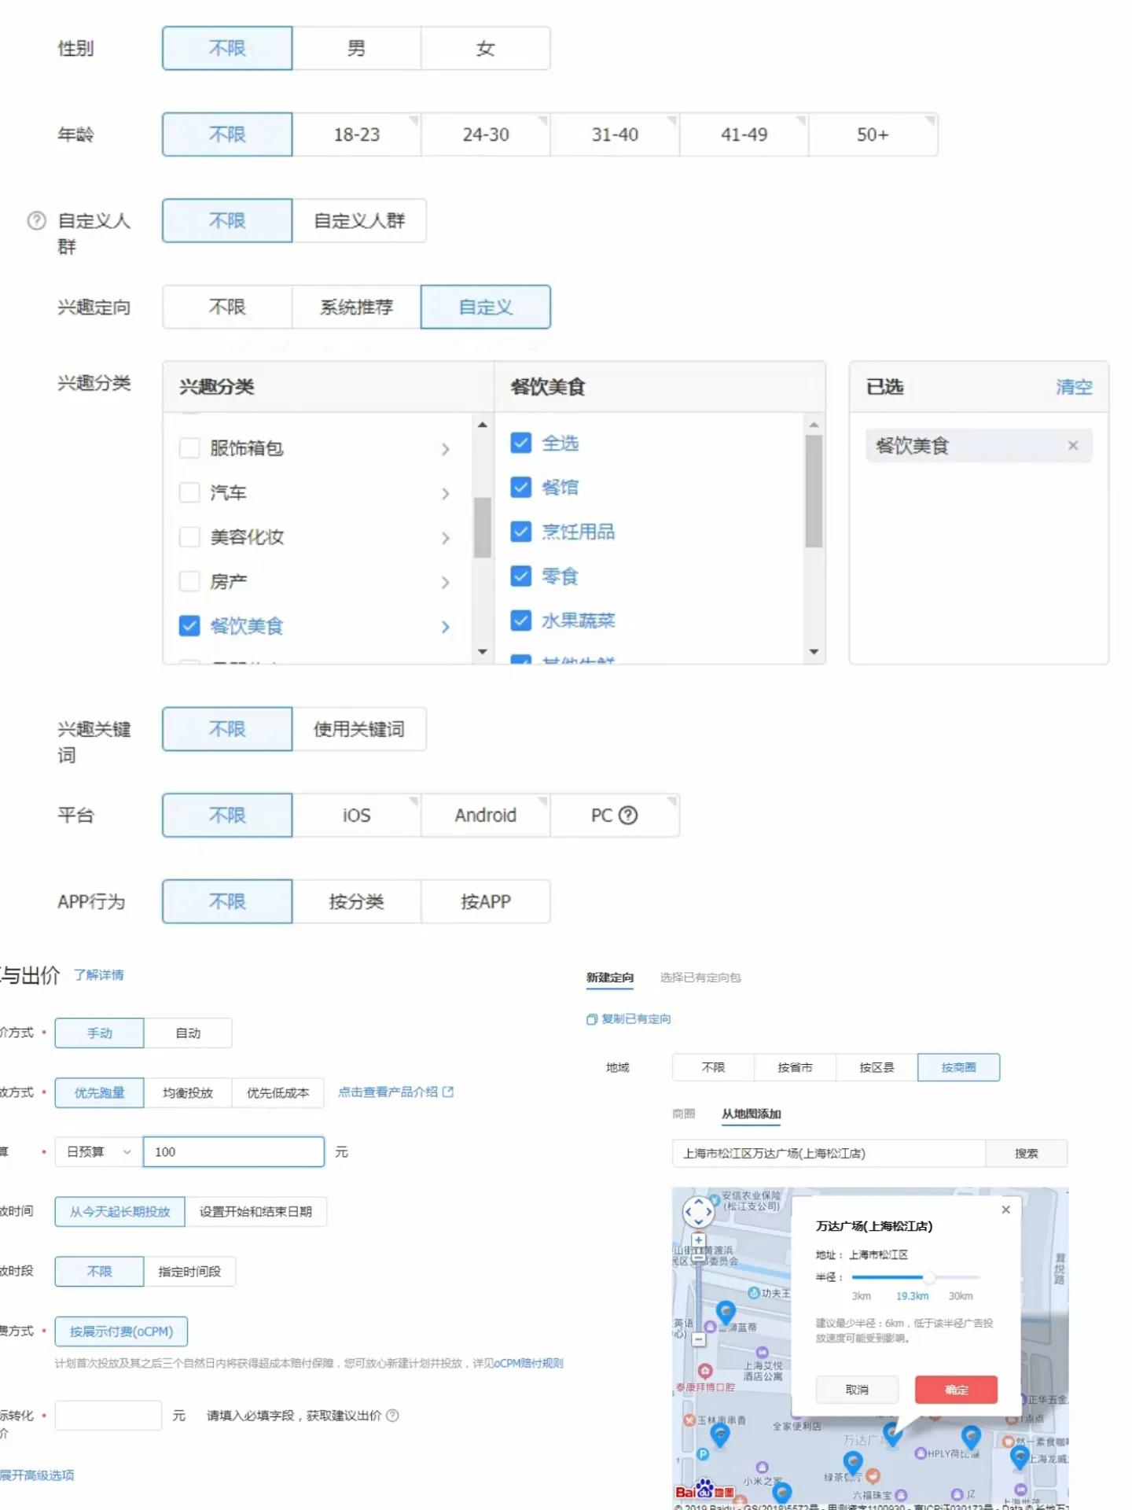Click the HPLY map marker
This screenshot has height=1510, width=1132.
click(920, 1453)
